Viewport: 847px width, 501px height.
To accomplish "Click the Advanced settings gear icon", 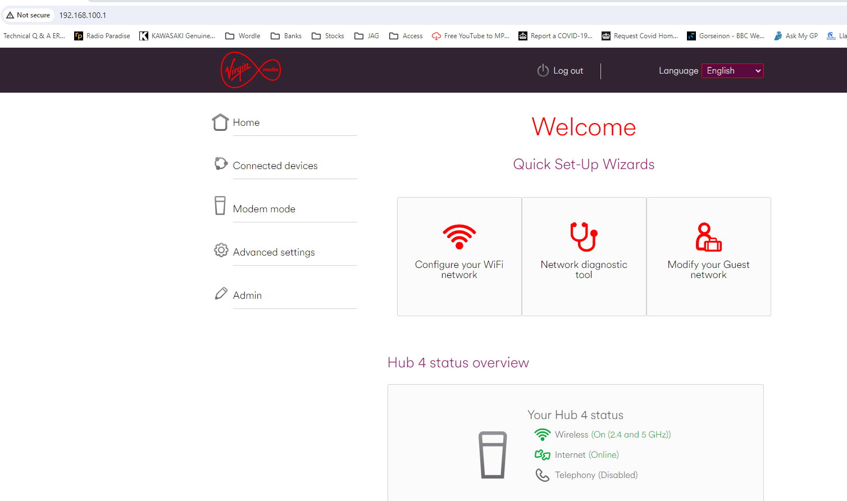I will 221,249.
